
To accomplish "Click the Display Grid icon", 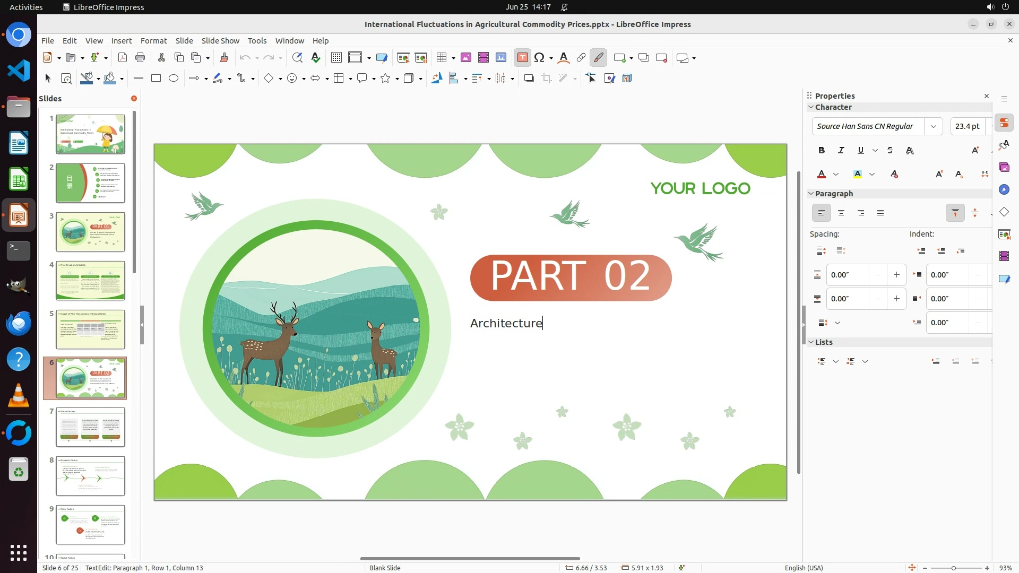I will (336, 58).
